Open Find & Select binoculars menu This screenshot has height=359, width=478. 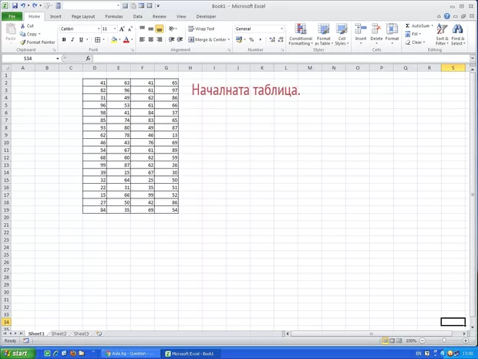click(x=458, y=35)
